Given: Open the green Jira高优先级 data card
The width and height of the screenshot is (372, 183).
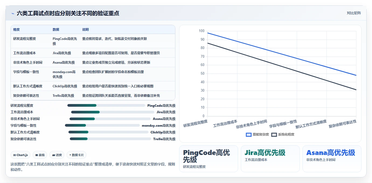Looking at the screenshot, I should (270, 159).
